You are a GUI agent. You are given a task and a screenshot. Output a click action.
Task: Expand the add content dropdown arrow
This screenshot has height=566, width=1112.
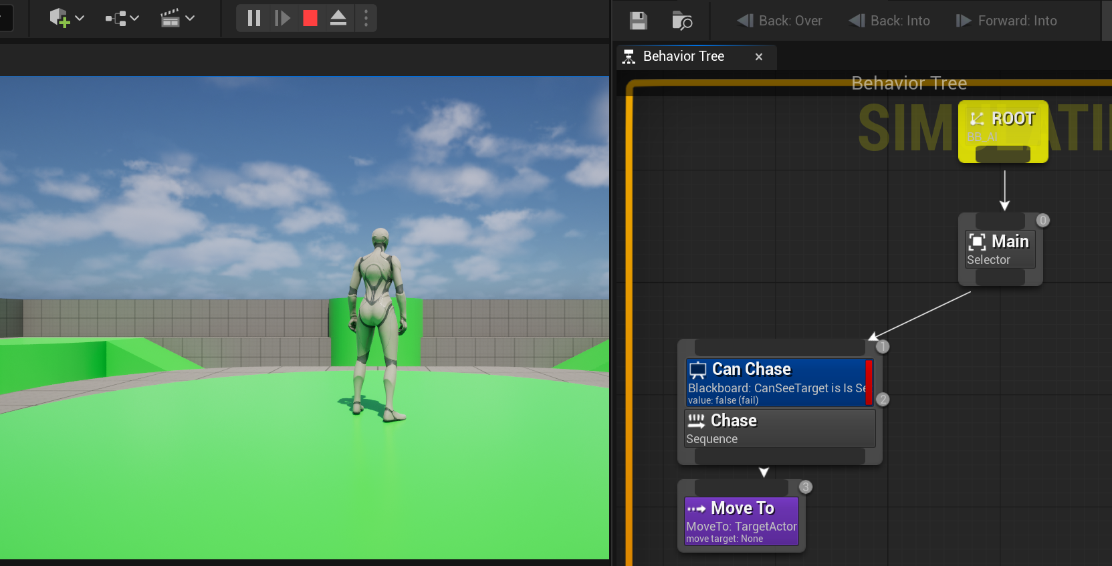pos(80,18)
